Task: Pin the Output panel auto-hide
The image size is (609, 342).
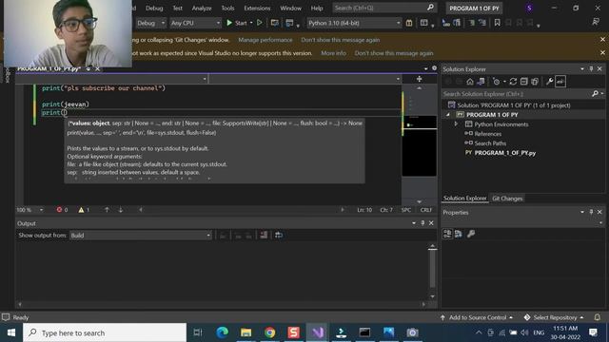Action: tap(422, 223)
